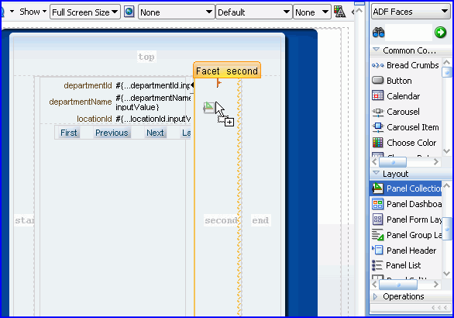Open the Full Screen Size dropdown
The image size is (454, 318).
pyautogui.click(x=85, y=12)
